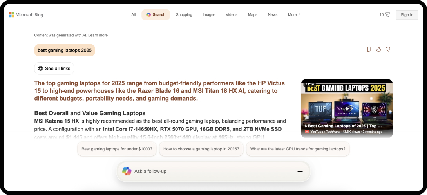Click the bold 'MSI Katana 15 HX' text
Screen dimensions: 427x195
[57, 121]
